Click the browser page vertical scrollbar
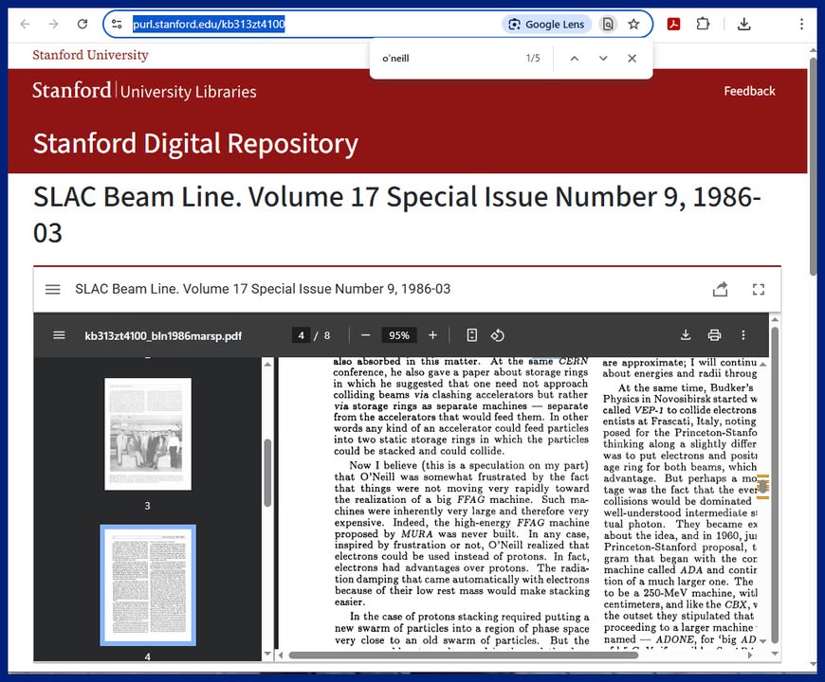The height and width of the screenshot is (682, 825). coord(814,166)
